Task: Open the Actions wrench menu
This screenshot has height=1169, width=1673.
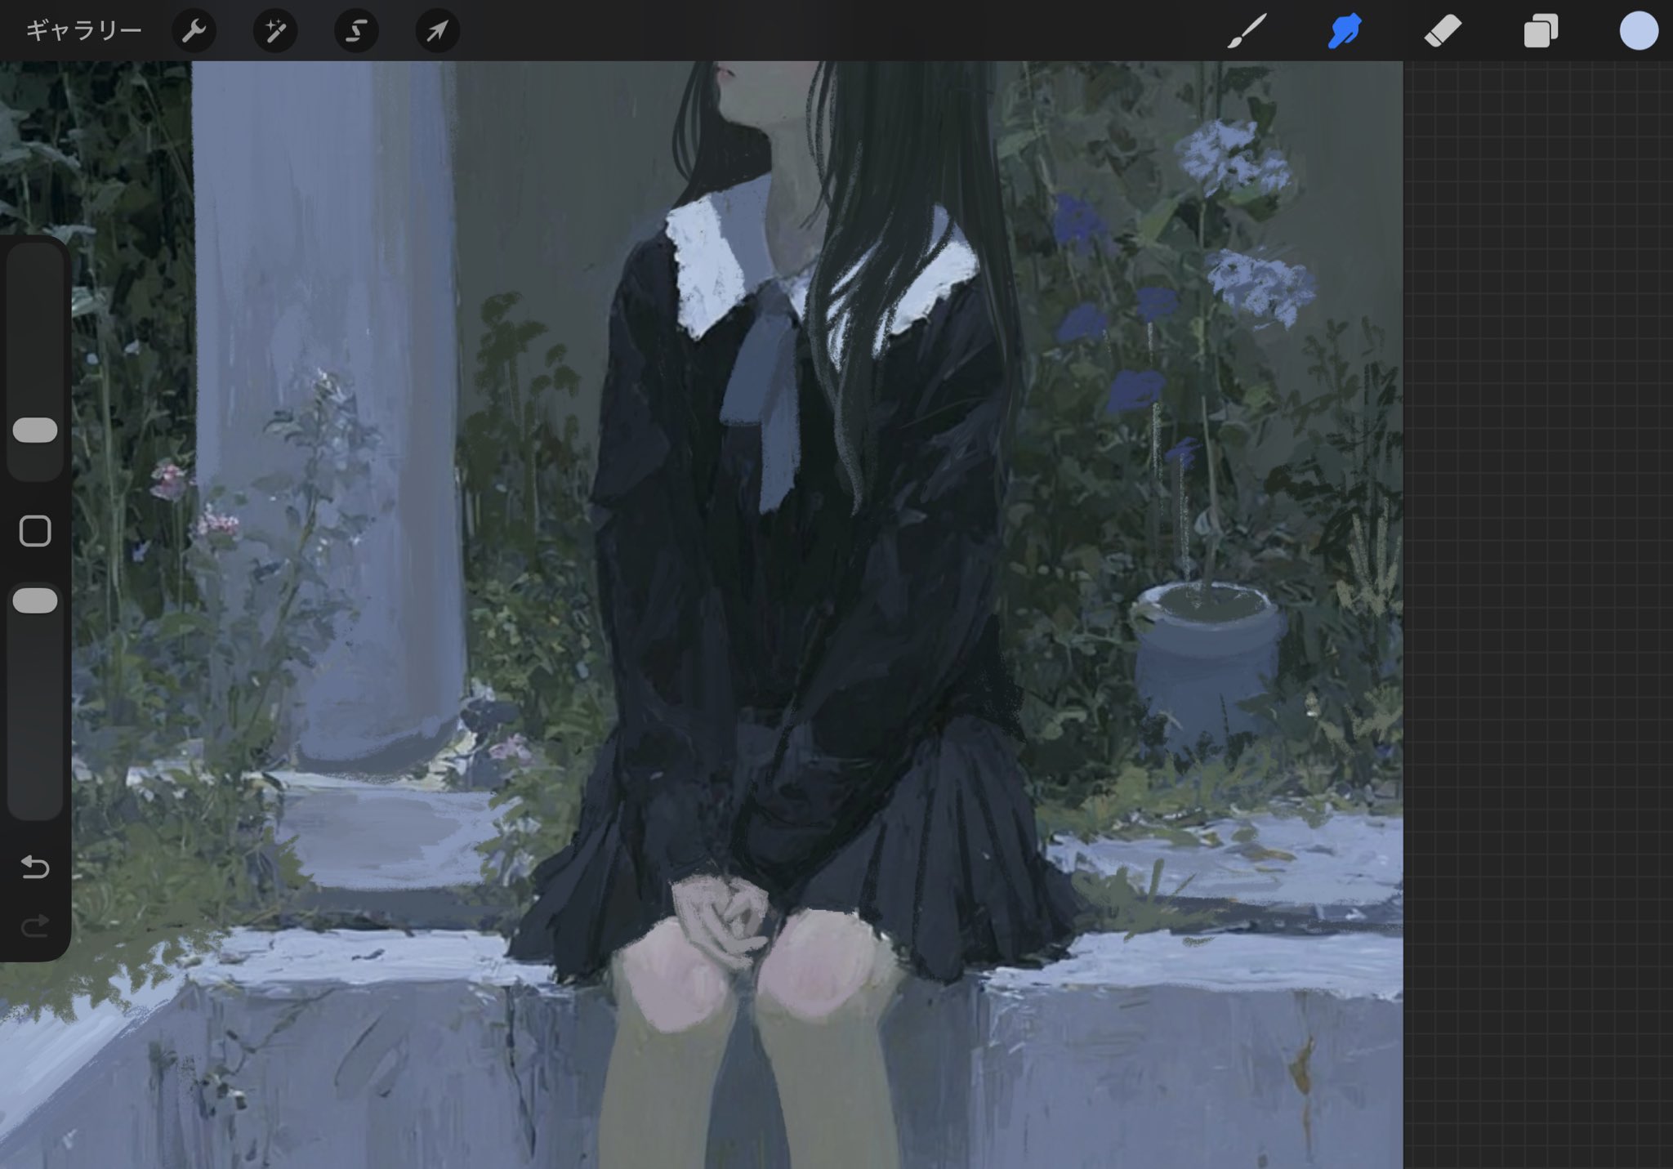Action: (x=194, y=31)
